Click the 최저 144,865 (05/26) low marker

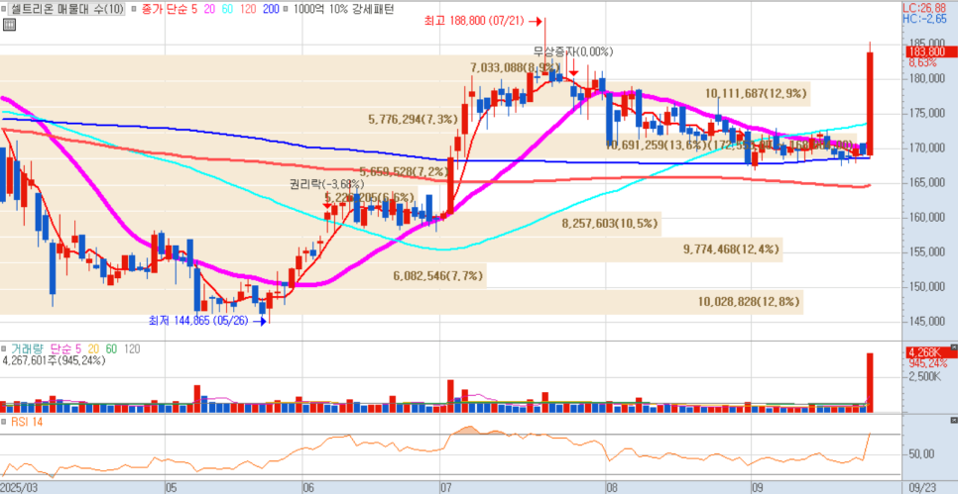click(207, 320)
